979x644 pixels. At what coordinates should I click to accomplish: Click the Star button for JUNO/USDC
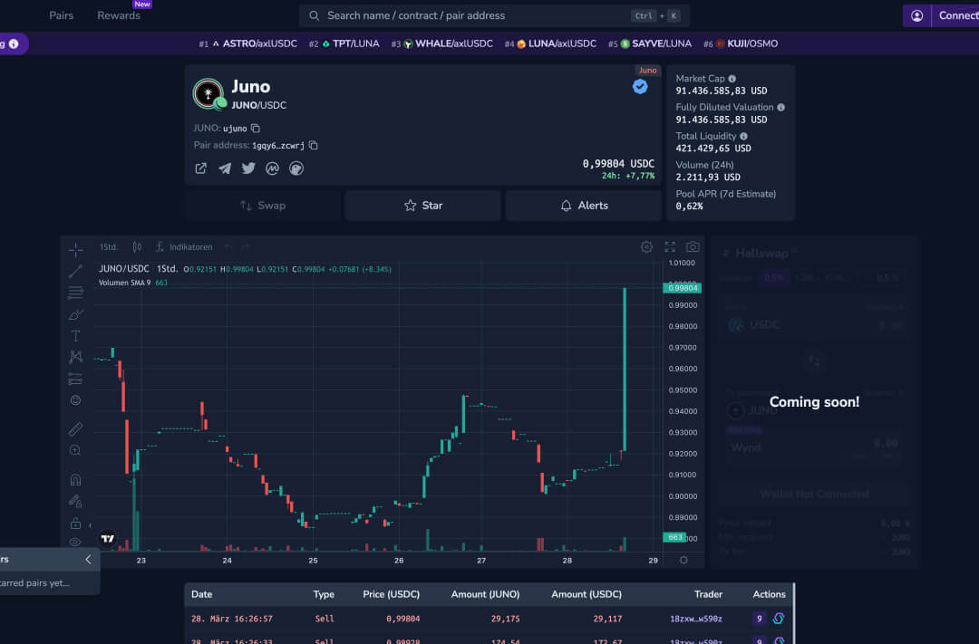(422, 206)
